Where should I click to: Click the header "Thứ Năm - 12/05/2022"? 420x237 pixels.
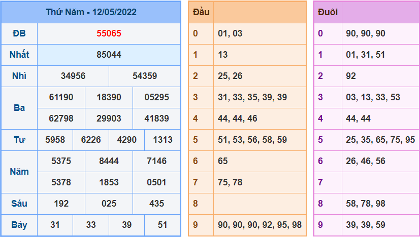tap(91, 12)
